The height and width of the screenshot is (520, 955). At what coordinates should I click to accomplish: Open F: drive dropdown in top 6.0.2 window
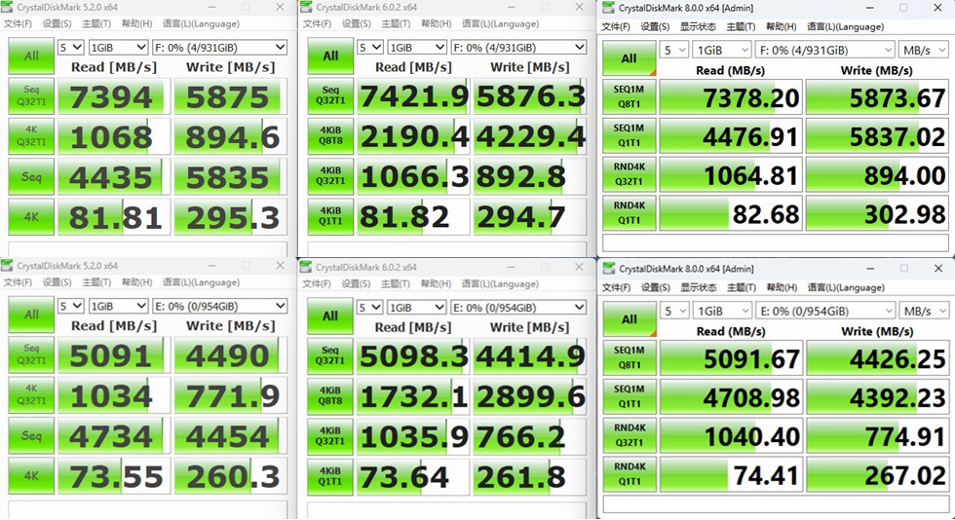pyautogui.click(x=518, y=48)
